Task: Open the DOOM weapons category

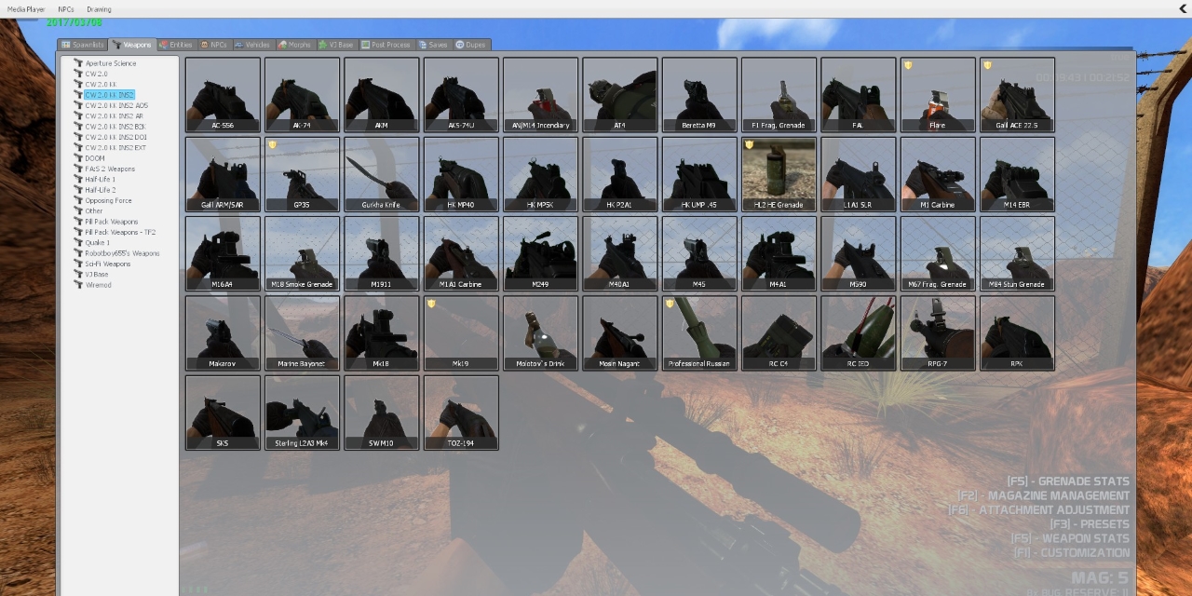Action: point(95,158)
